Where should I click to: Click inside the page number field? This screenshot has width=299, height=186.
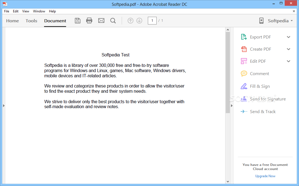(152, 20)
